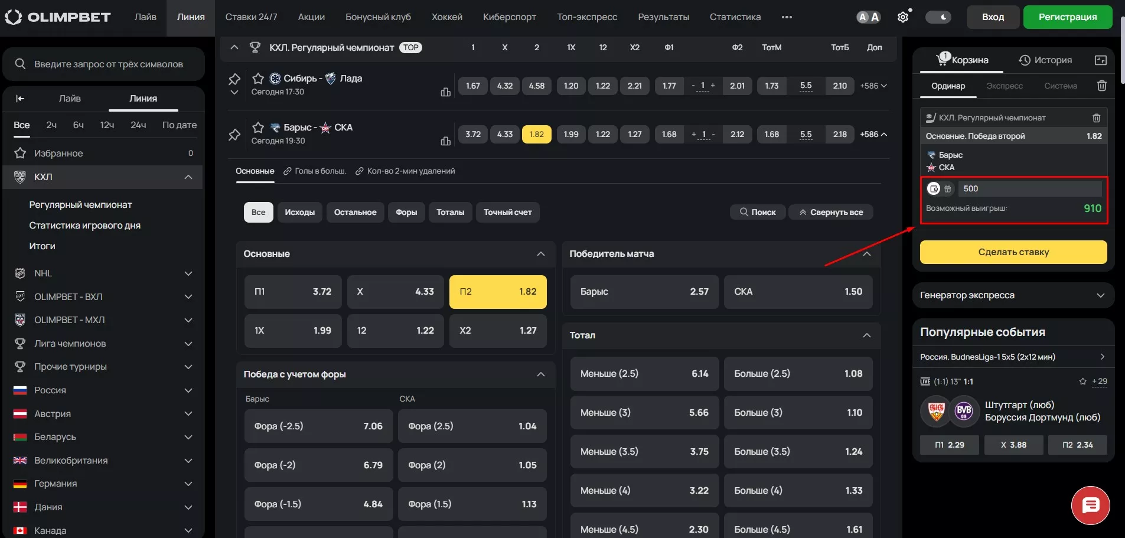This screenshot has height=538, width=1125.
Task: Open statistics chart icon for Барыс - СКА
Action: pos(446,141)
